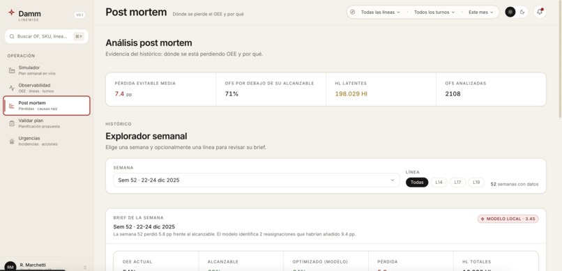Click the Urgencias siren icon
This screenshot has width=562, height=271.
coord(12,141)
